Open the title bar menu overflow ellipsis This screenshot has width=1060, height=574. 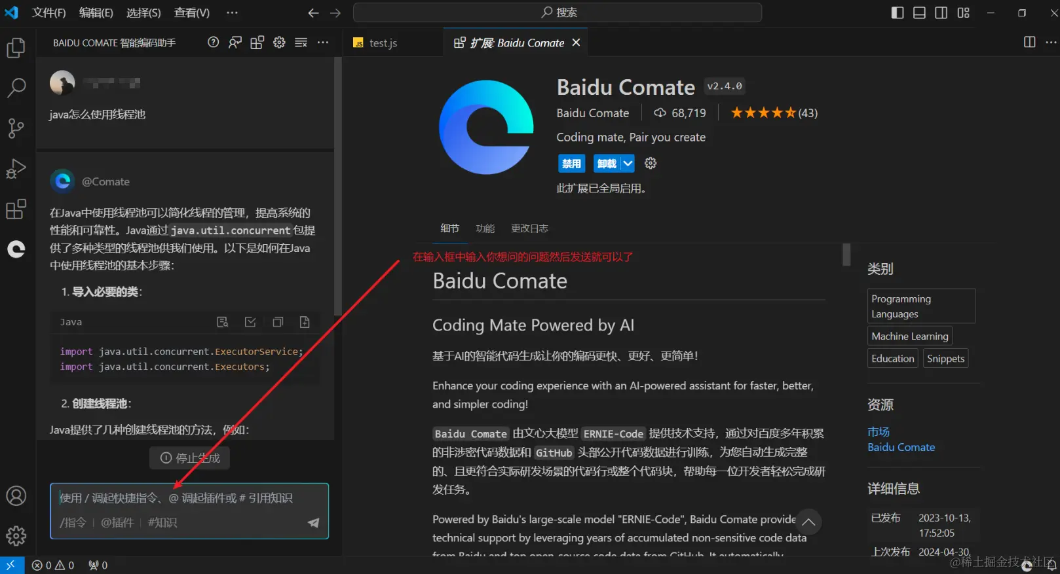pos(232,13)
